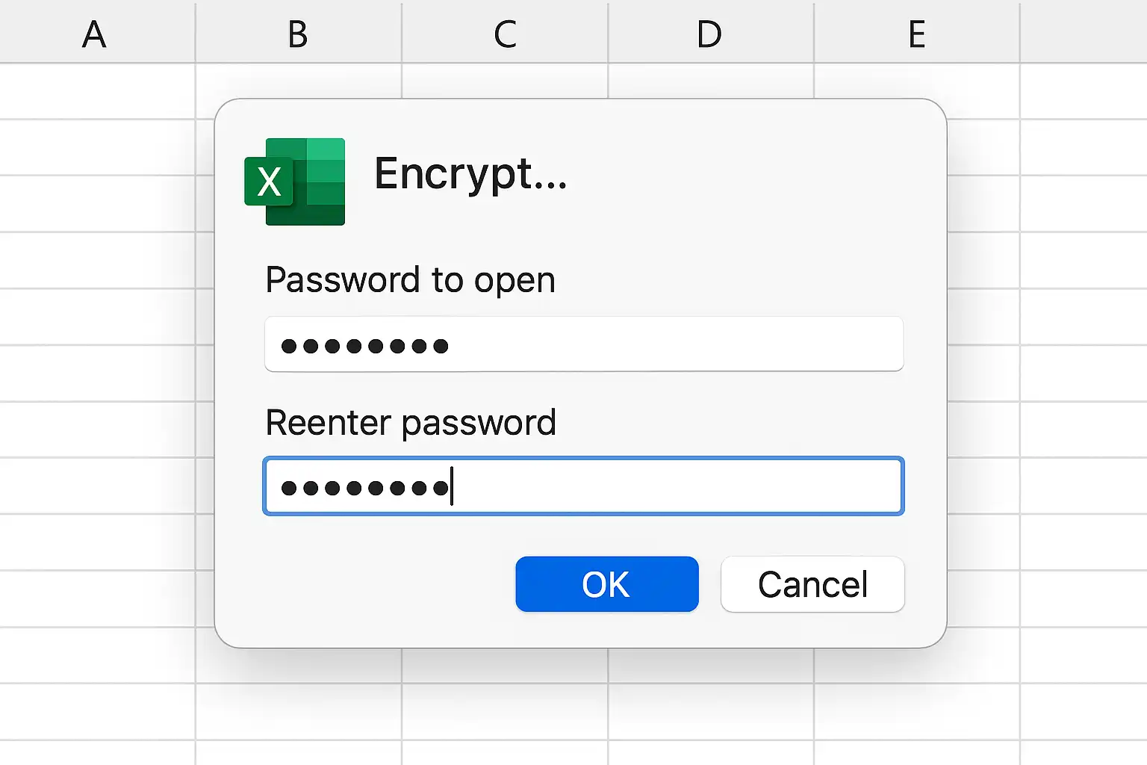Select column E header

917,32
